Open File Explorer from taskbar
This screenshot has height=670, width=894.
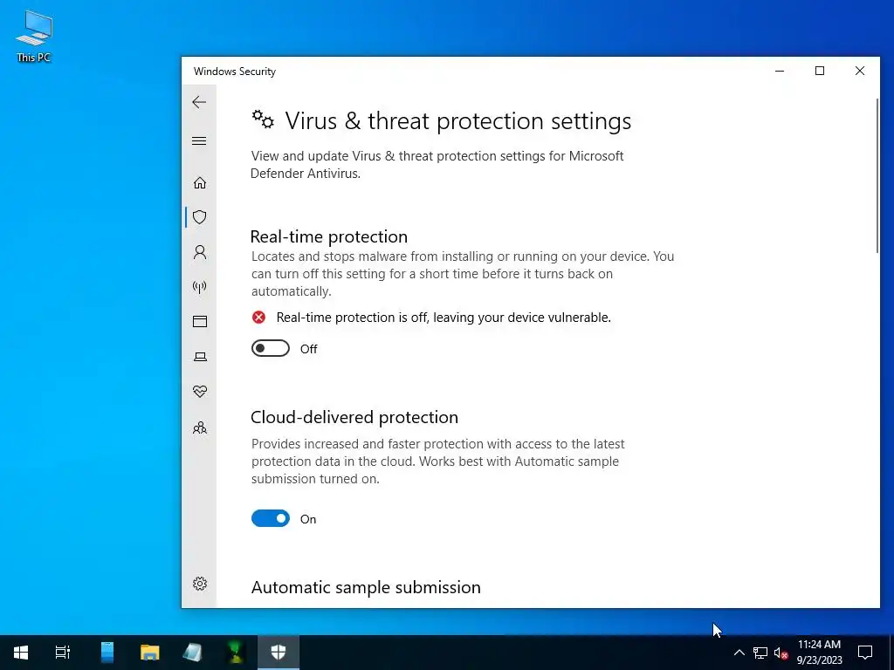(x=150, y=652)
